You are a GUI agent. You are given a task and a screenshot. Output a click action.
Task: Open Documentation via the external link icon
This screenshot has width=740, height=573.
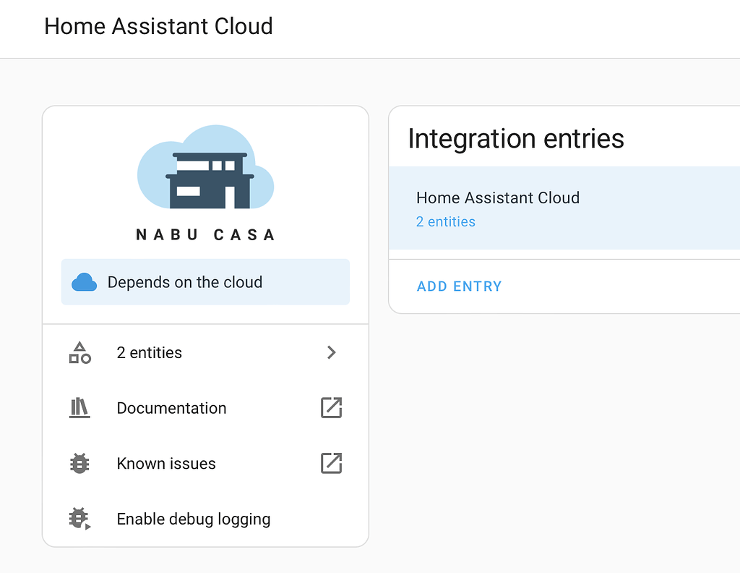(x=331, y=408)
